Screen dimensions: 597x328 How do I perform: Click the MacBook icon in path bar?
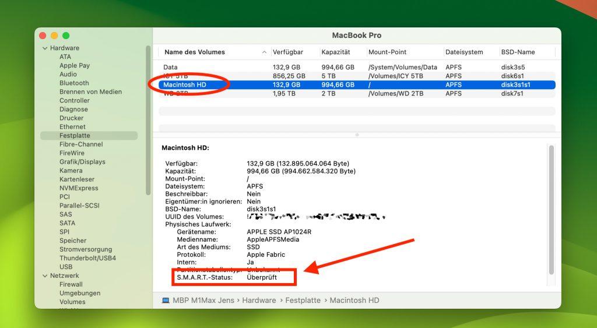166,300
